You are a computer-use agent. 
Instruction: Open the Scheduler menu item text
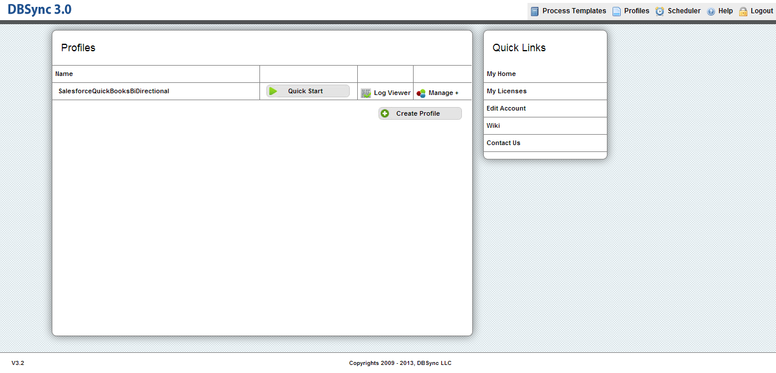point(684,11)
